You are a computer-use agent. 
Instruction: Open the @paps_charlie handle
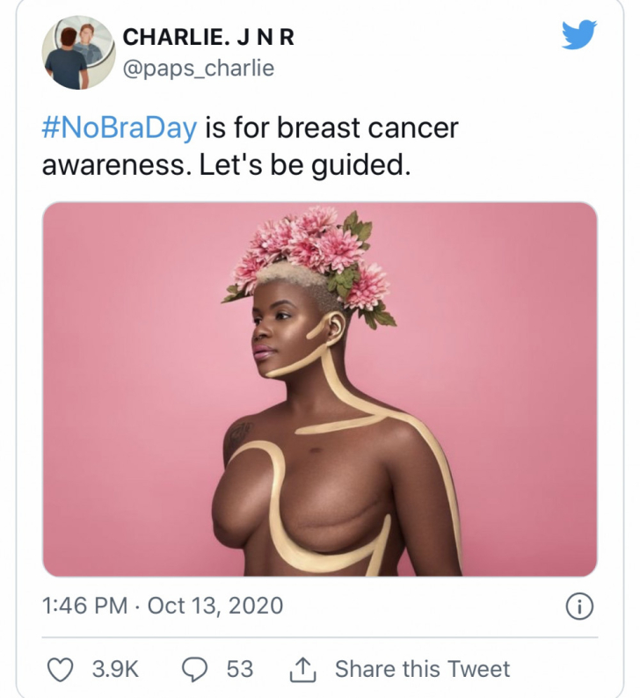pyautogui.click(x=199, y=69)
